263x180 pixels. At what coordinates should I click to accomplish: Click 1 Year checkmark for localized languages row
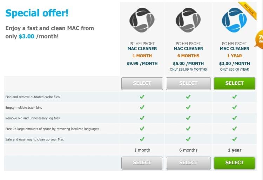point(235,128)
